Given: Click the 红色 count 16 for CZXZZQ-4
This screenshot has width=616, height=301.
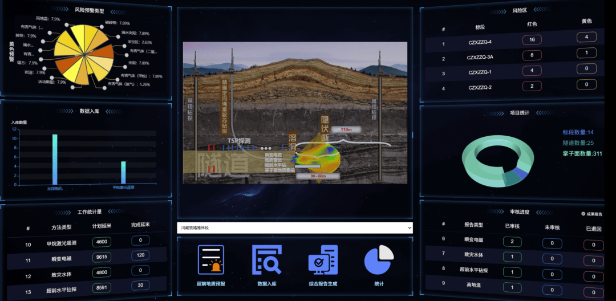Looking at the screenshot, I should click(x=532, y=40).
